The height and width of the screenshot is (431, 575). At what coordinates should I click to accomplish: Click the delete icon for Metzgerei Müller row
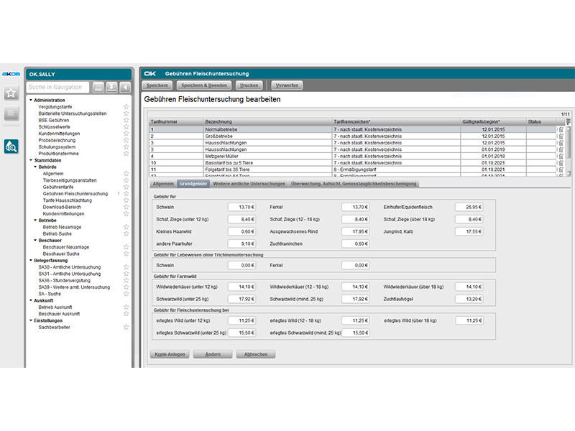[561, 156]
